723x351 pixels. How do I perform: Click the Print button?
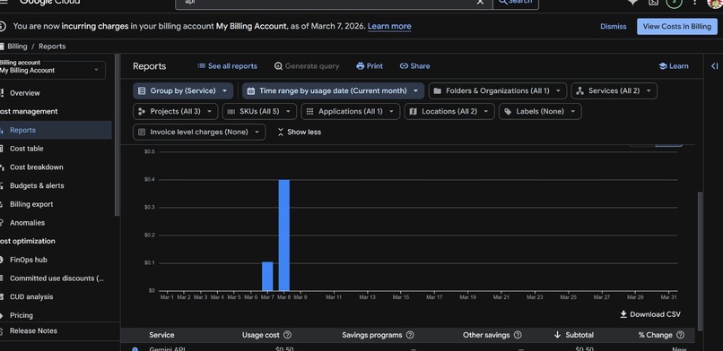(370, 66)
